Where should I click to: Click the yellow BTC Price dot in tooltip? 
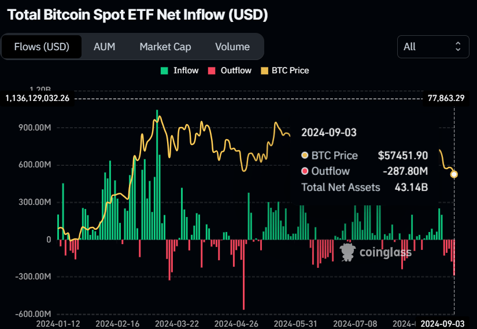tap(305, 155)
